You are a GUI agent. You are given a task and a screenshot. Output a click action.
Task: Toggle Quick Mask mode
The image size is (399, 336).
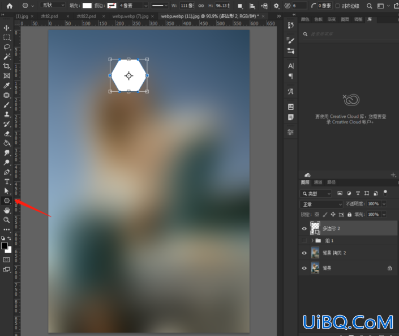[7, 260]
